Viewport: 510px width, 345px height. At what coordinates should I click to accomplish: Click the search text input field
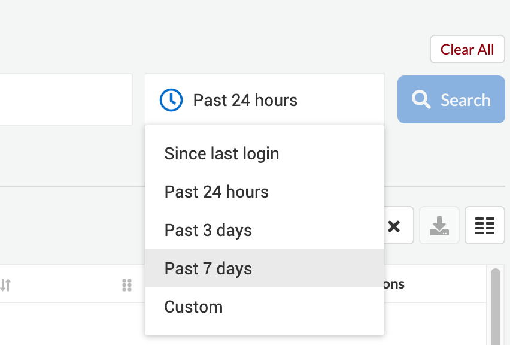(x=66, y=100)
